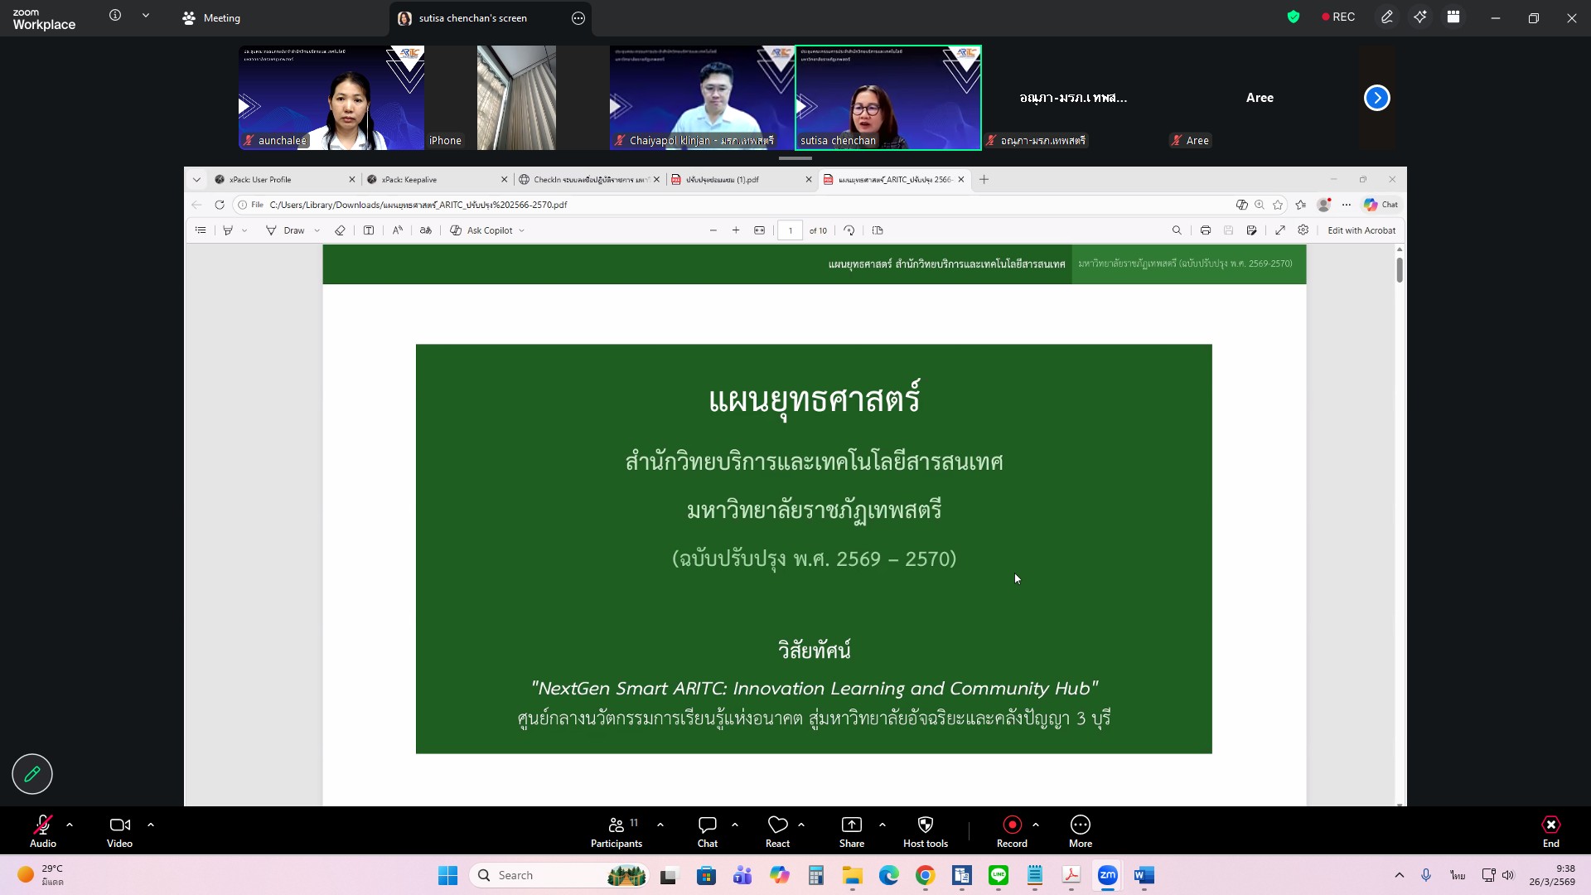Expand participants options arrow
Screen dimensions: 1591x895
pyautogui.click(x=660, y=825)
